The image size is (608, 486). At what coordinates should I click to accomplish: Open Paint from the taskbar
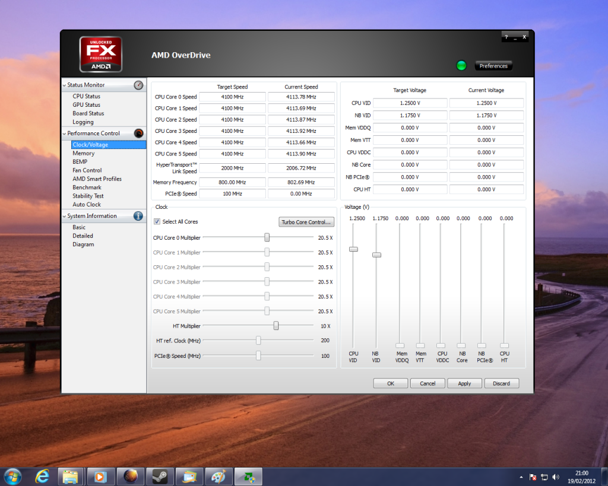click(x=218, y=477)
